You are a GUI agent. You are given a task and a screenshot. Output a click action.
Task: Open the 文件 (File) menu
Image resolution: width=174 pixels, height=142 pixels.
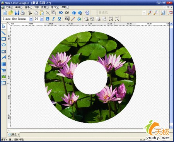[x=9, y=7]
